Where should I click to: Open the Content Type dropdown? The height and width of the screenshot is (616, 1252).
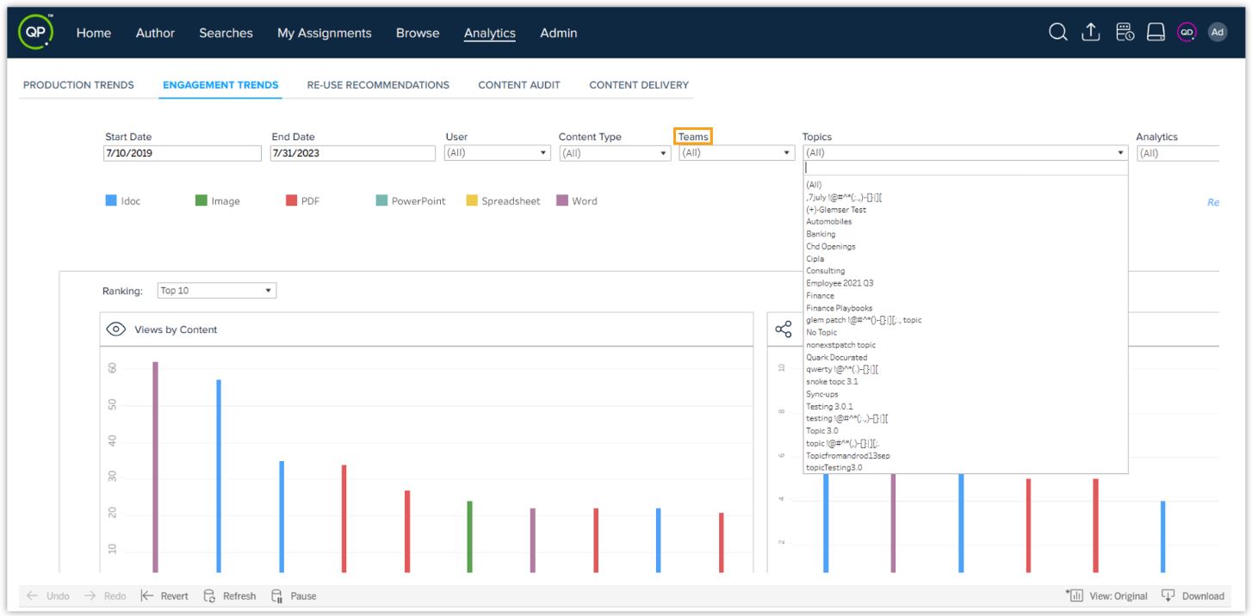[615, 153]
